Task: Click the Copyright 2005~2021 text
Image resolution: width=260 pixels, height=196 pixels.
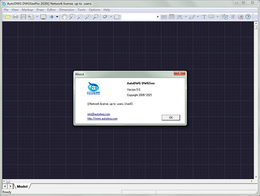Action: pos(139,95)
